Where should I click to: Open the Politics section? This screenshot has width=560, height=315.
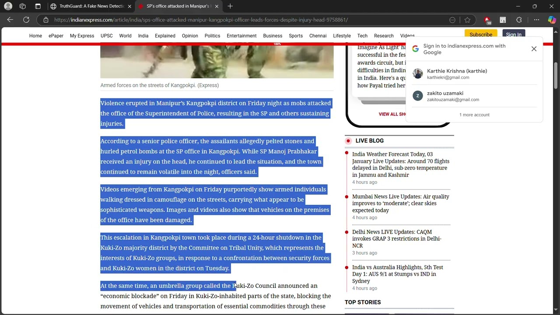click(212, 36)
